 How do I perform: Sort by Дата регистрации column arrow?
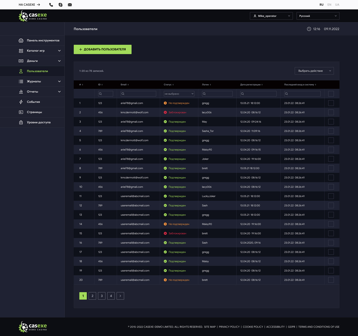[262, 85]
